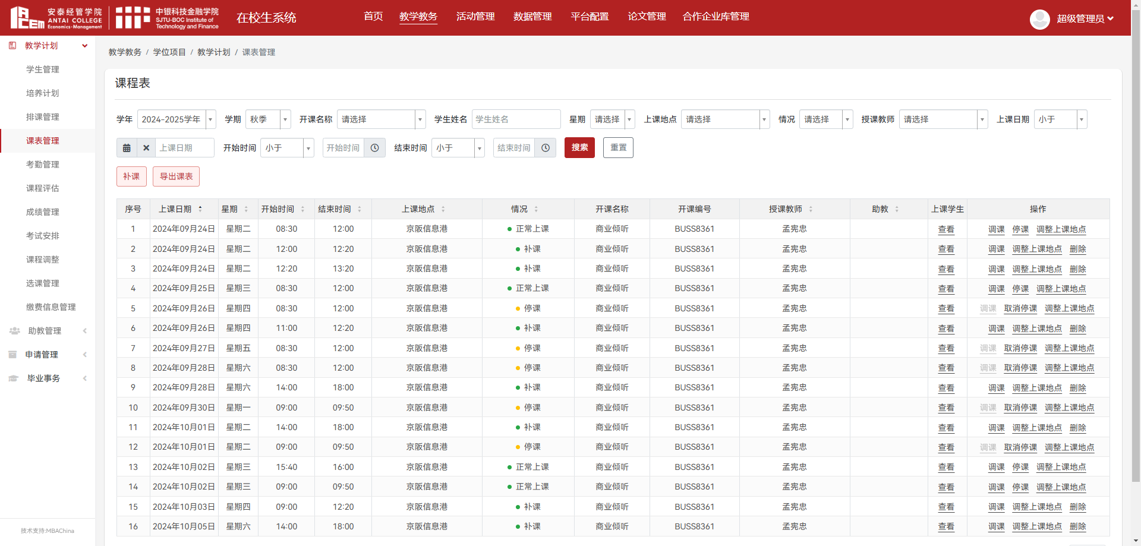Open clock picker for 结束时间

546,148
